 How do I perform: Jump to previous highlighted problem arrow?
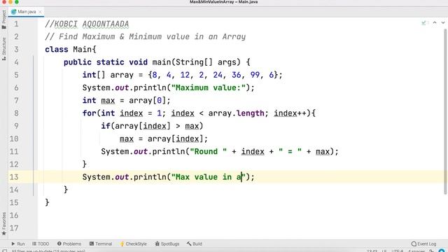coord(435,22)
